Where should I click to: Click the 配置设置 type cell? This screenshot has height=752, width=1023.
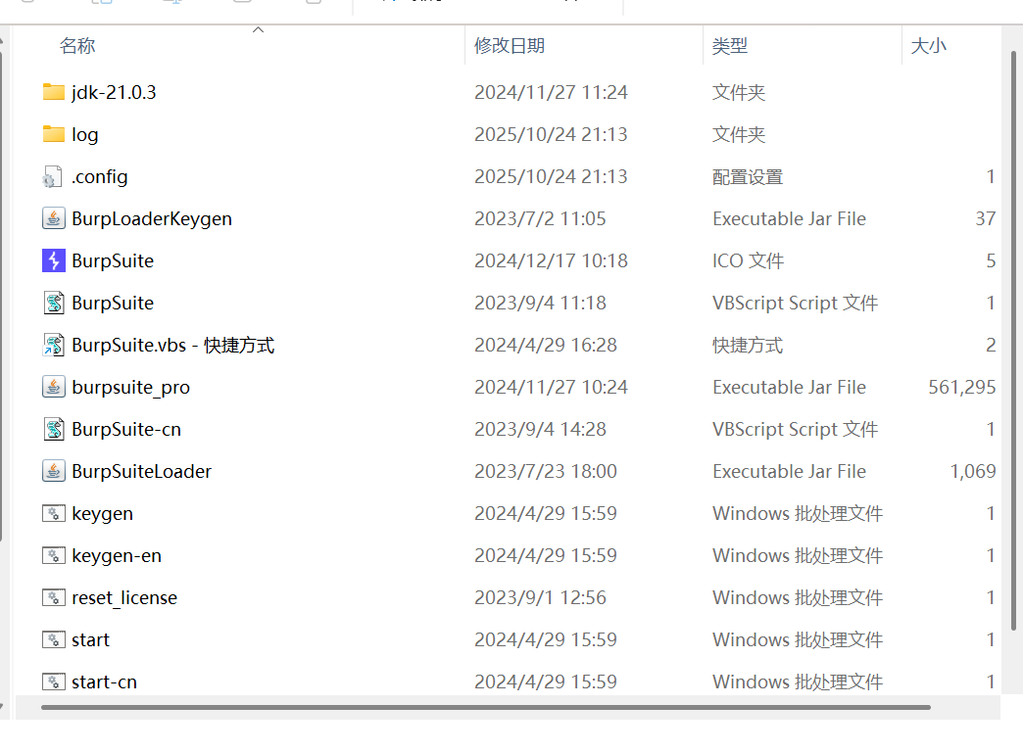(747, 177)
